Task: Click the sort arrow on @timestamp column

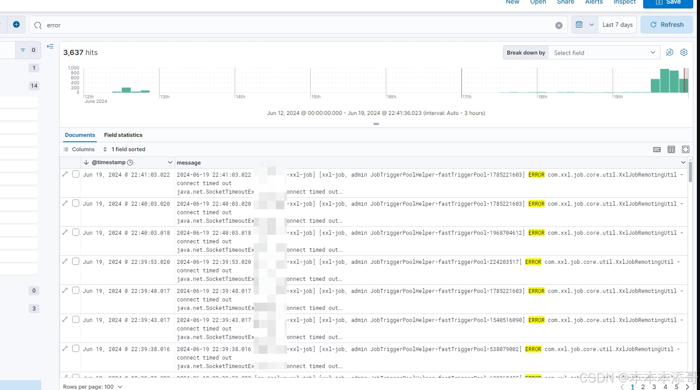Action: pyautogui.click(x=86, y=162)
